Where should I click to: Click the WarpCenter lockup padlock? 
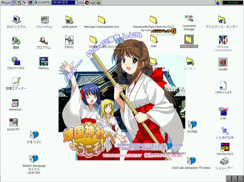coord(19,3)
